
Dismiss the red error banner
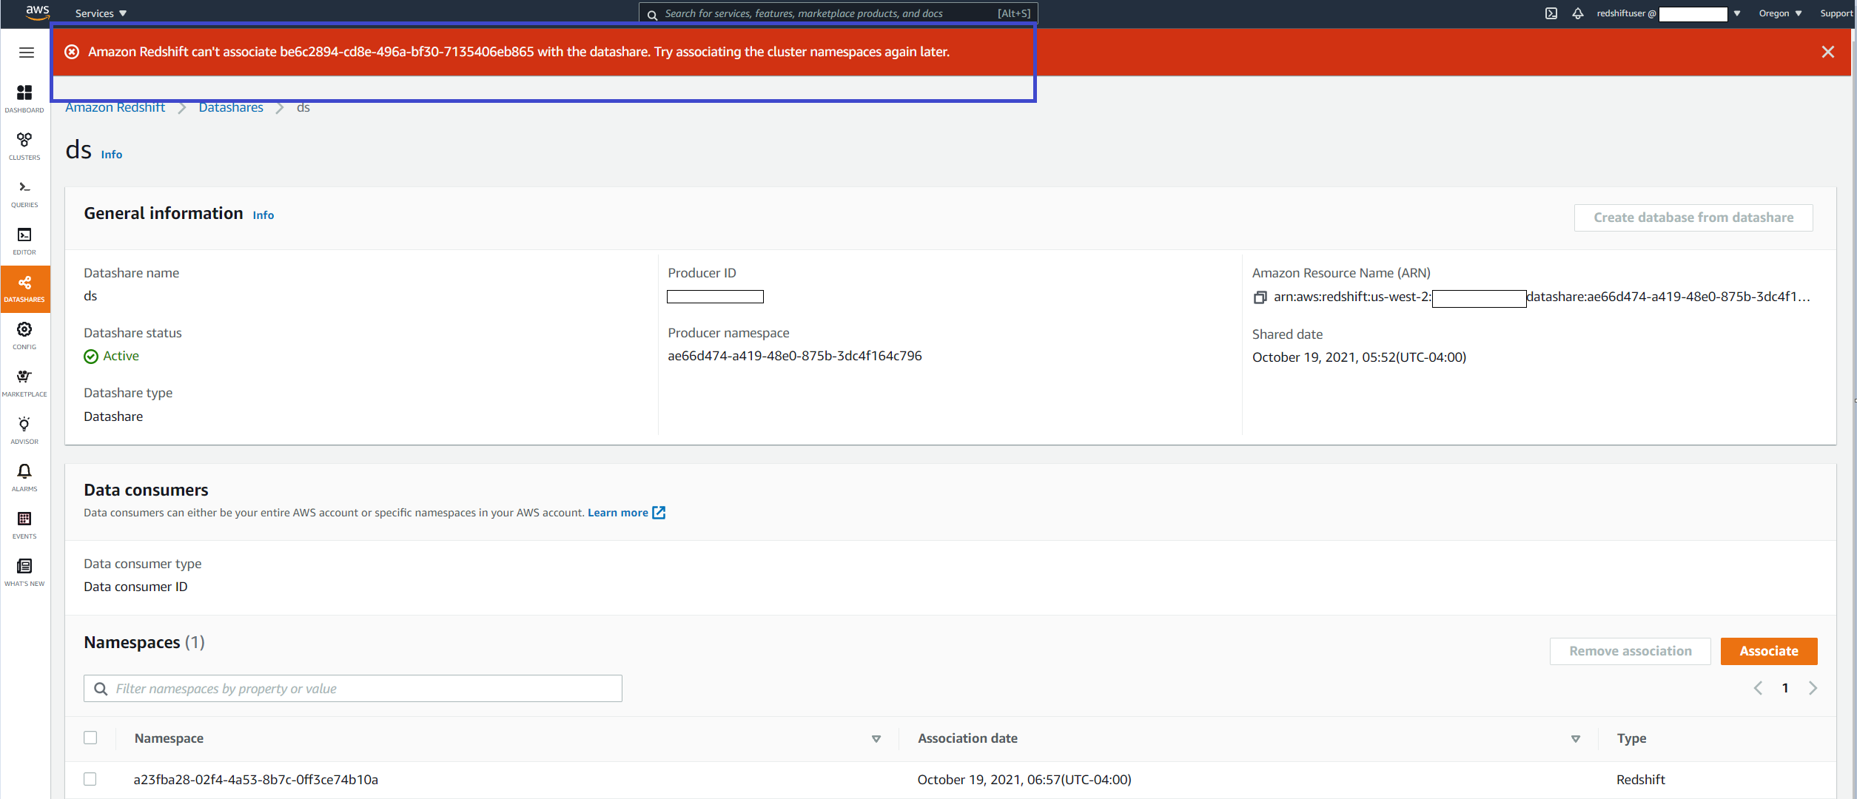[x=1827, y=52]
